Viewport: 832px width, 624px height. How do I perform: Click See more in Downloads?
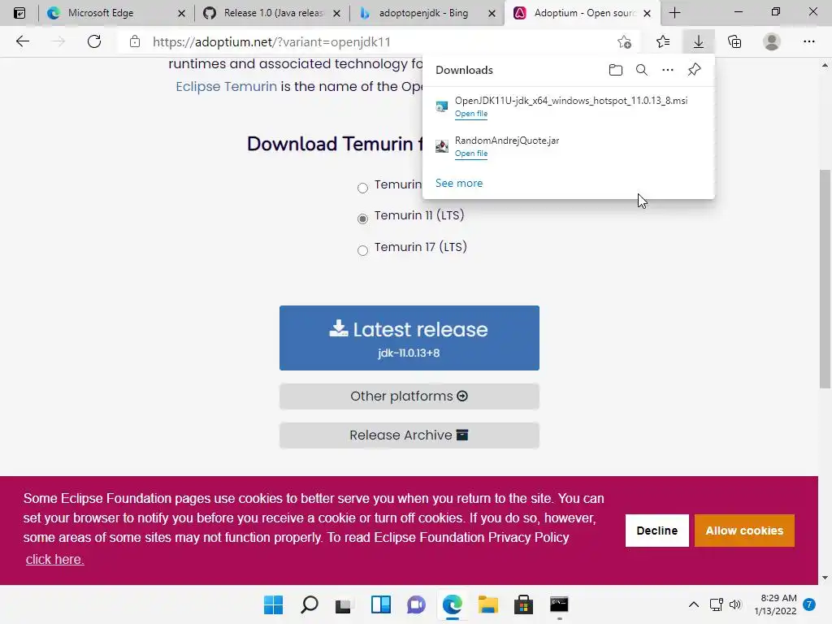459,183
